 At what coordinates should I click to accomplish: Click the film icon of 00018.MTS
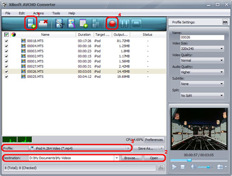pyautogui.click(x=23, y=41)
